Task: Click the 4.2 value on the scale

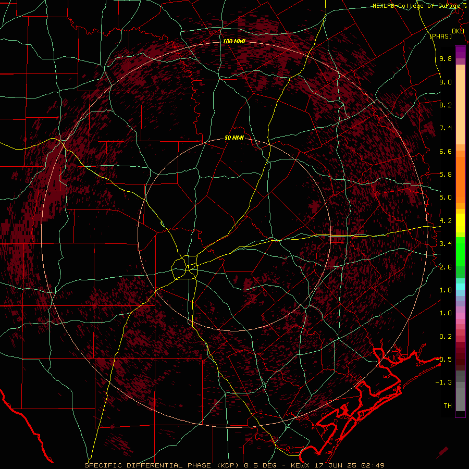Action: (x=446, y=221)
